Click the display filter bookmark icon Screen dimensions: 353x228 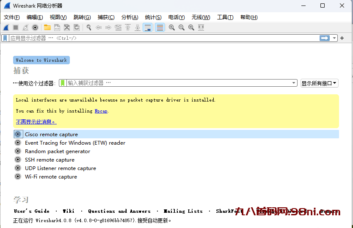tap(5, 38)
